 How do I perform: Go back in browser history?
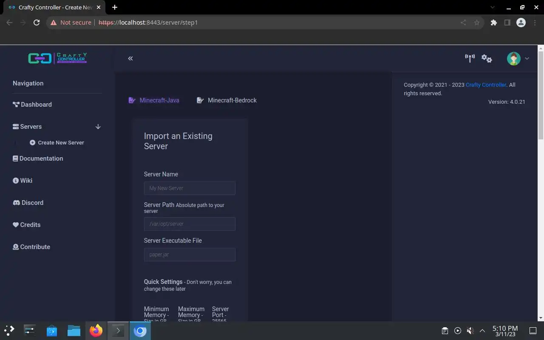click(9, 23)
